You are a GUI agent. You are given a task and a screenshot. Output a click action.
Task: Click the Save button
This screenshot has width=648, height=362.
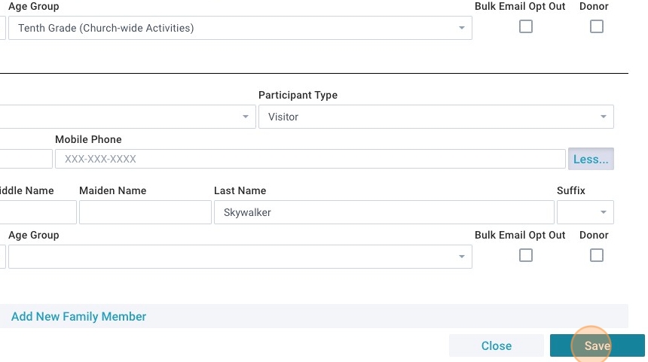click(597, 346)
